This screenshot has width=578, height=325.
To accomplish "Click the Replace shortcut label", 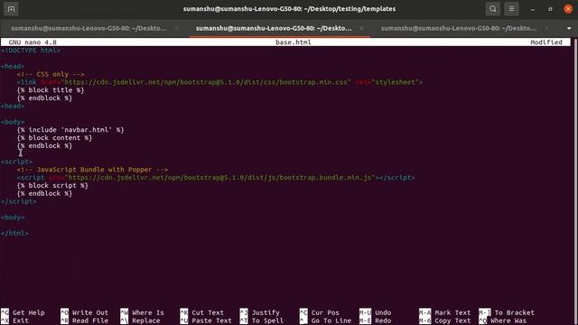I will [146, 321].
